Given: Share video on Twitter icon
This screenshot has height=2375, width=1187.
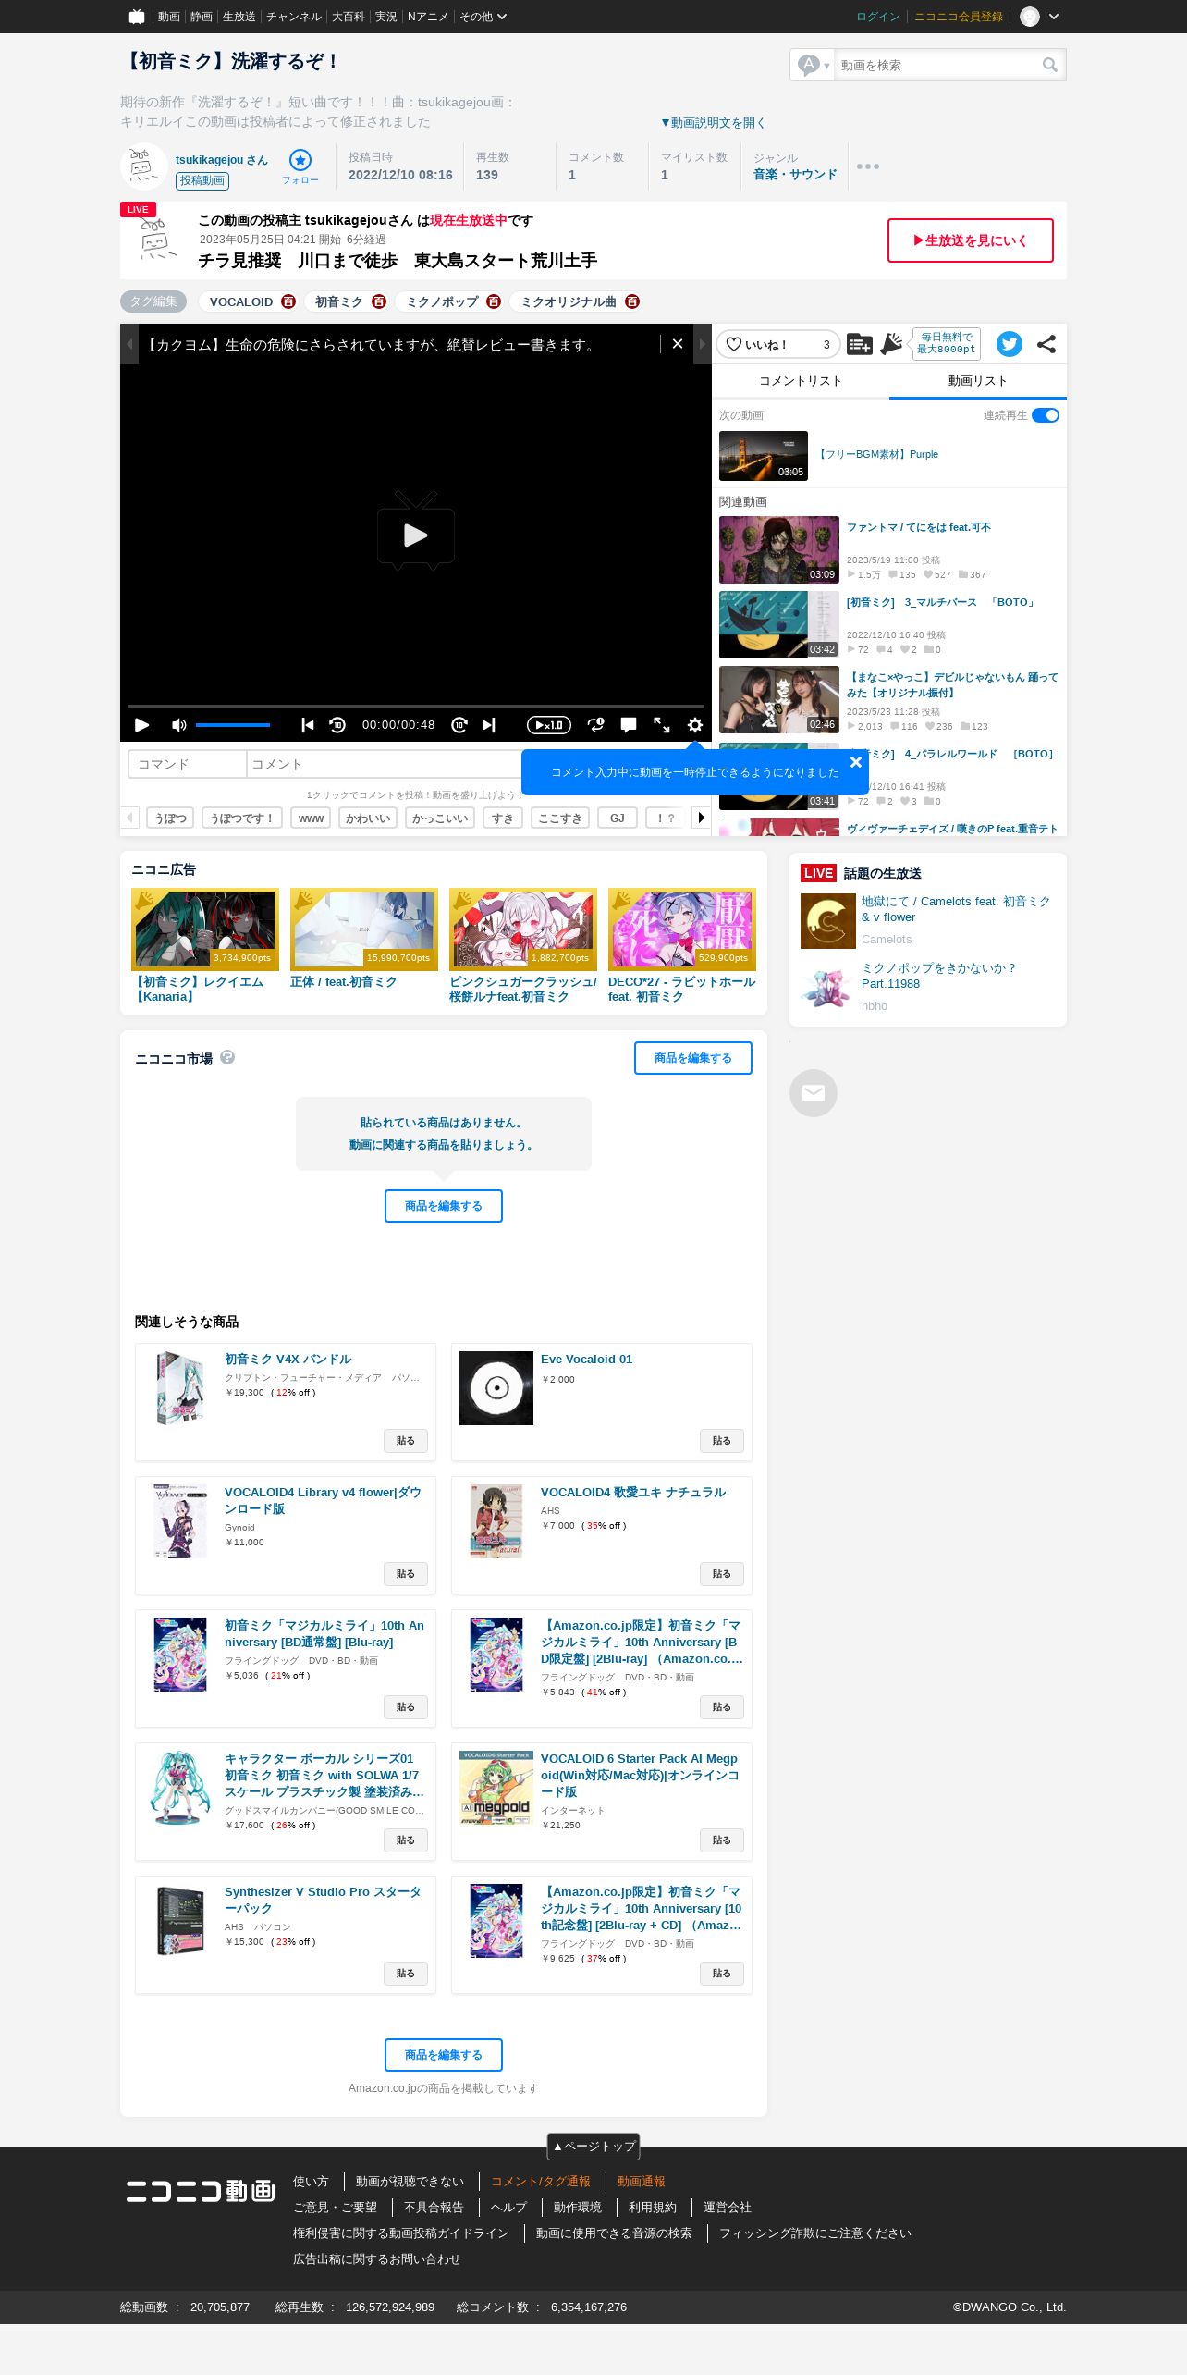Looking at the screenshot, I should 1010,344.
